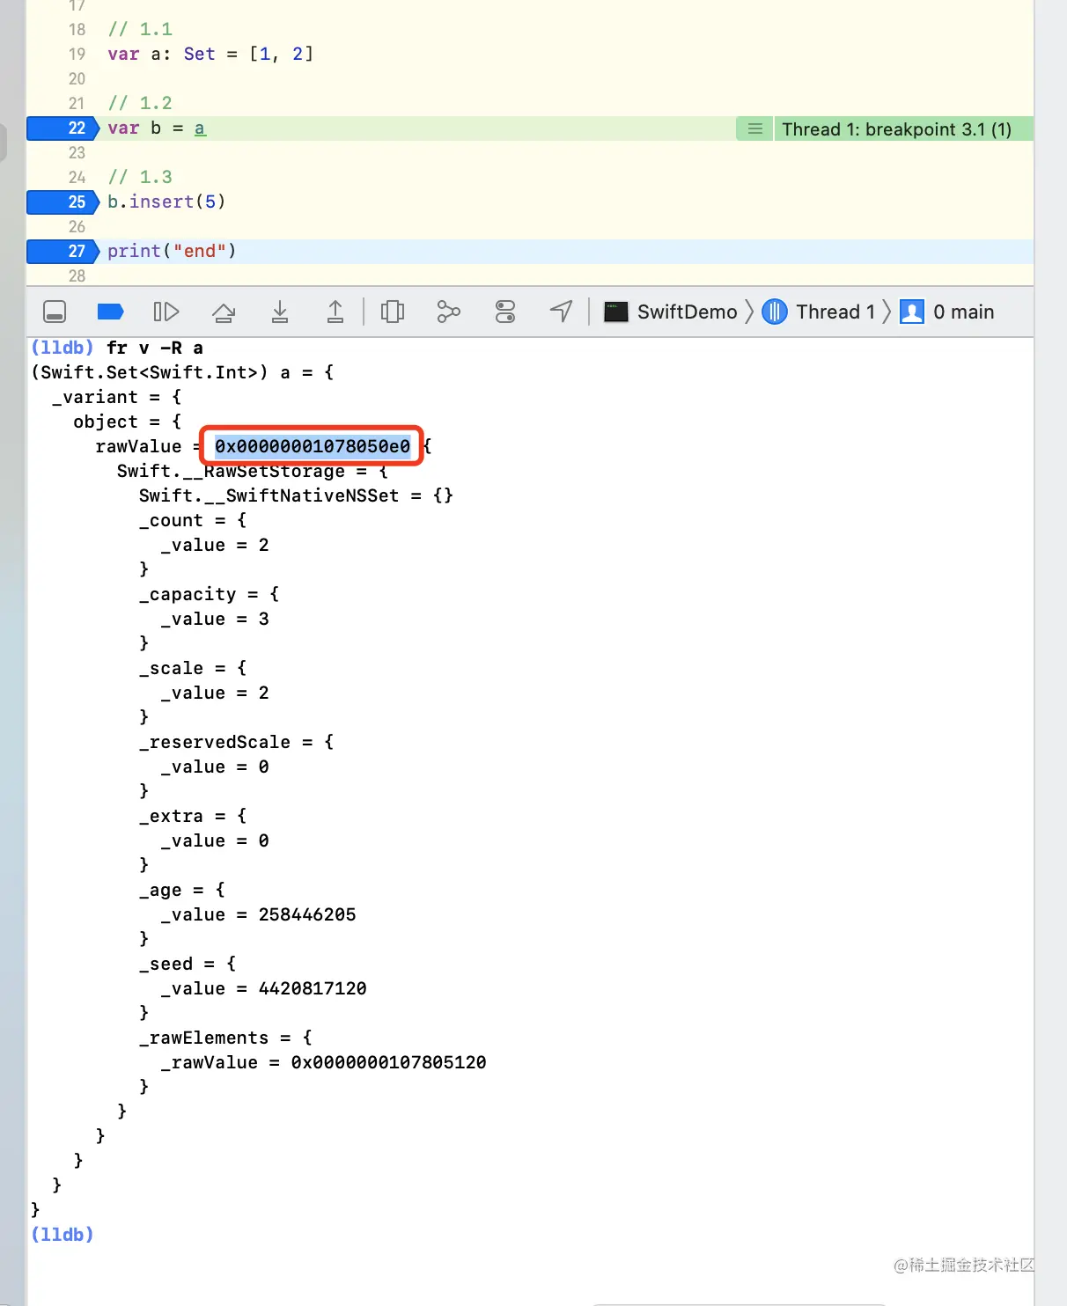
Task: Click the Step Into debug icon
Action: (x=280, y=312)
